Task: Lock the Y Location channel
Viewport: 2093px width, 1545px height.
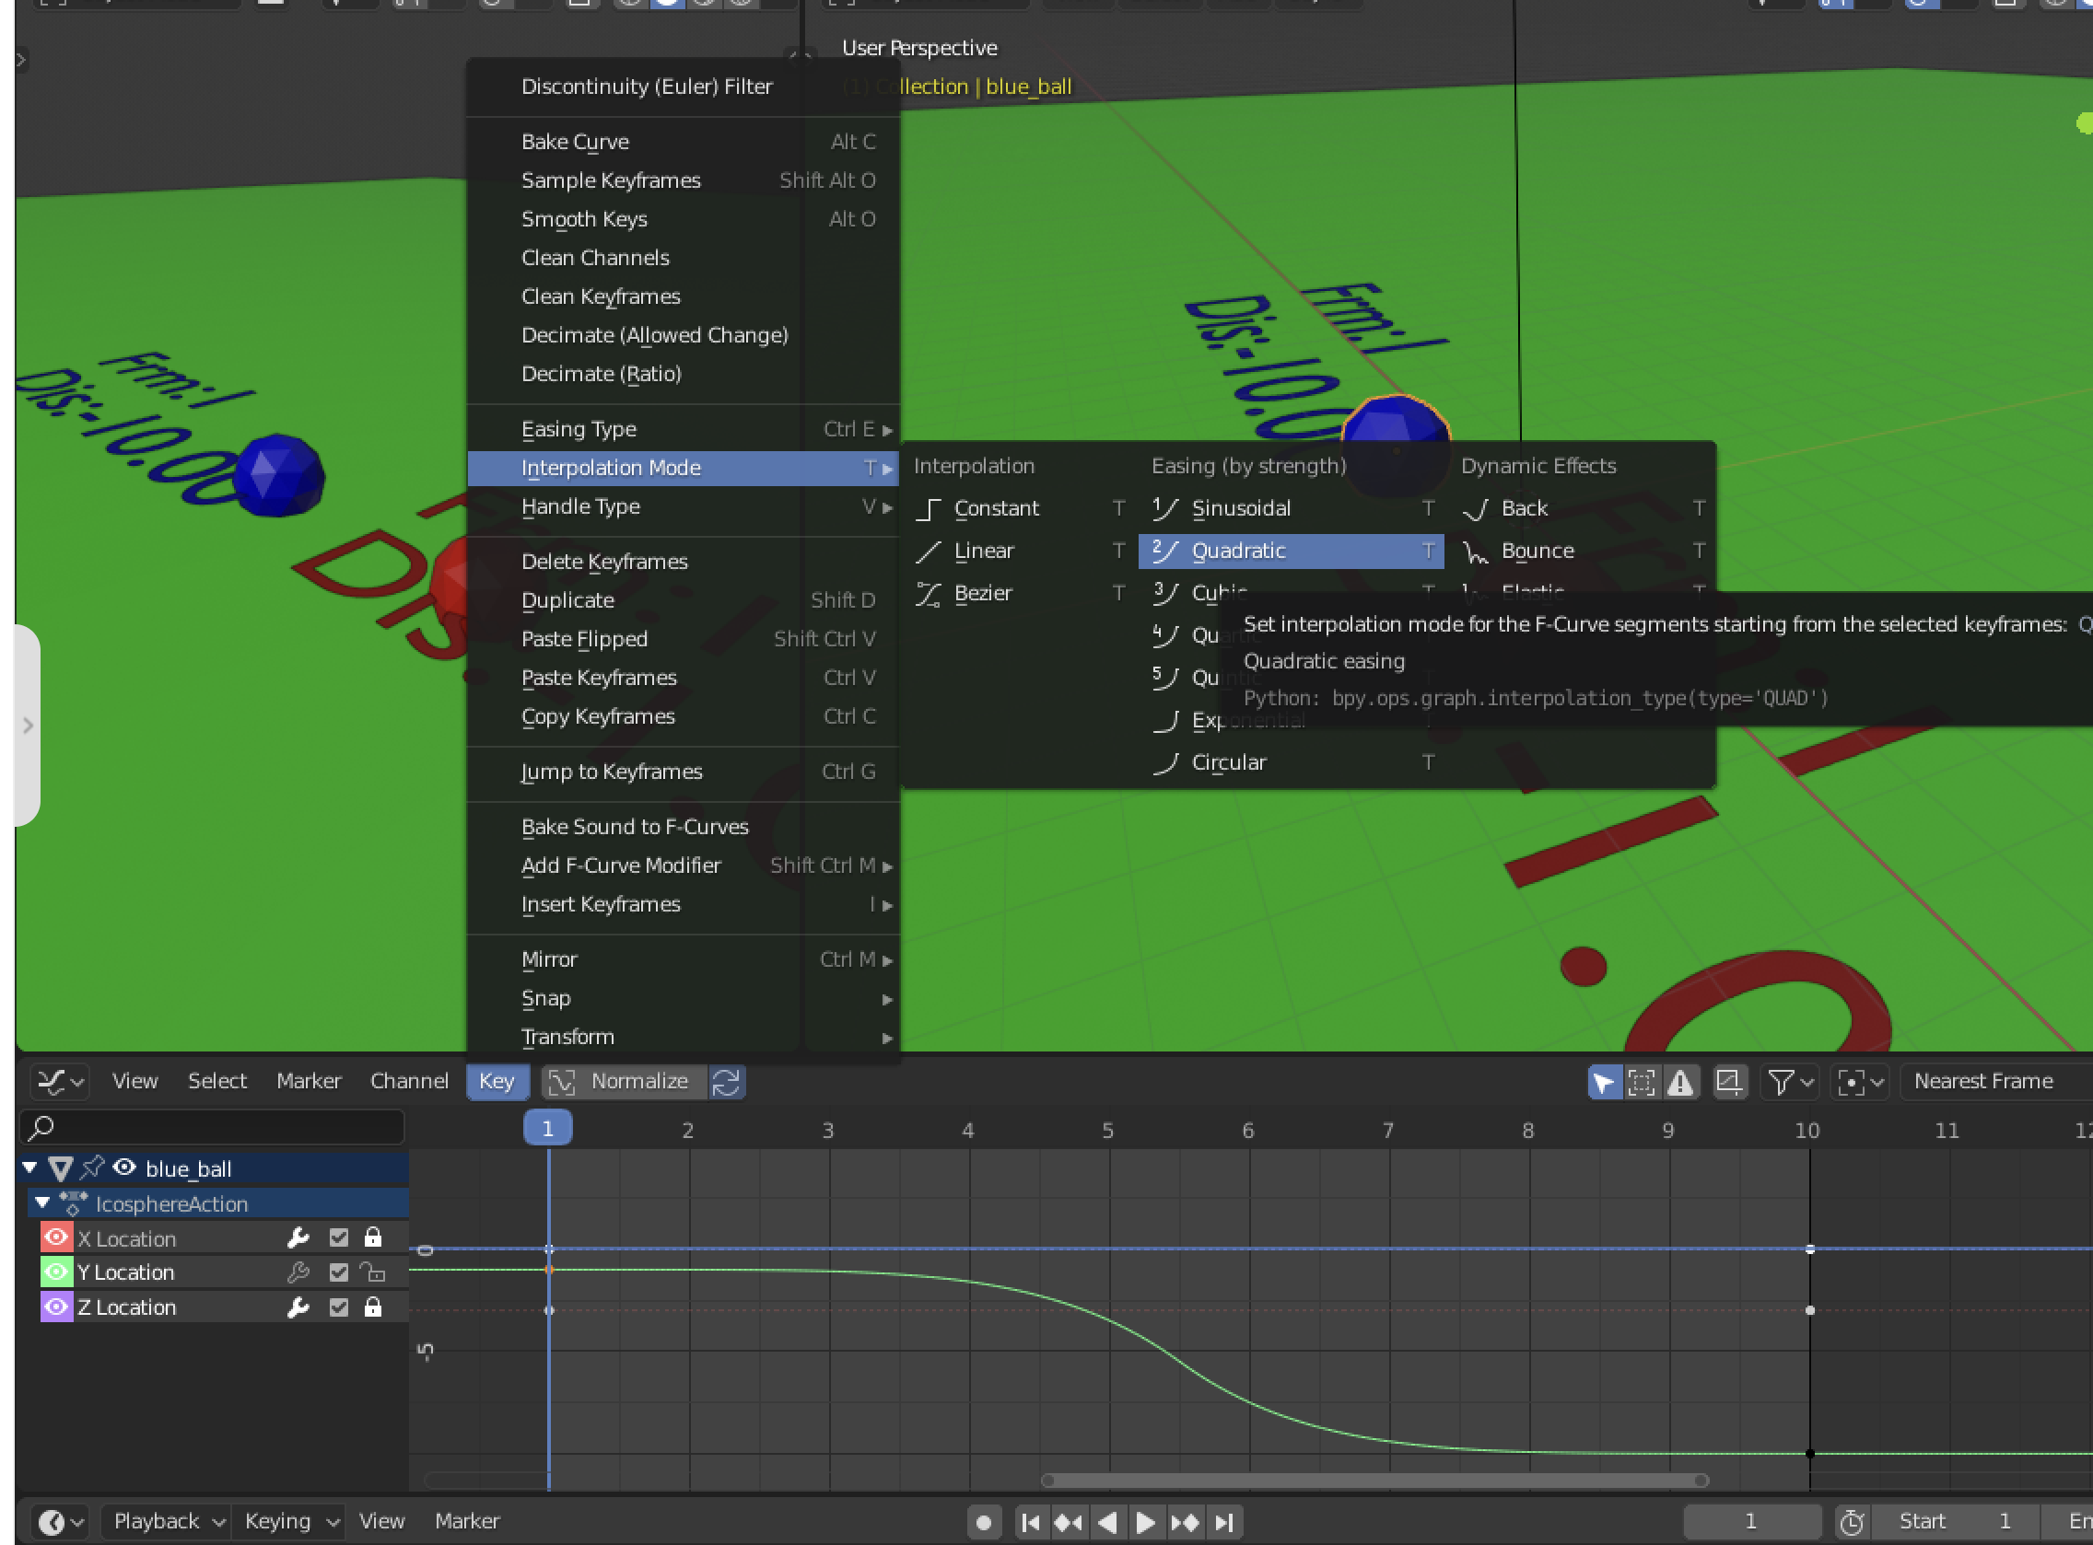Action: (372, 1272)
